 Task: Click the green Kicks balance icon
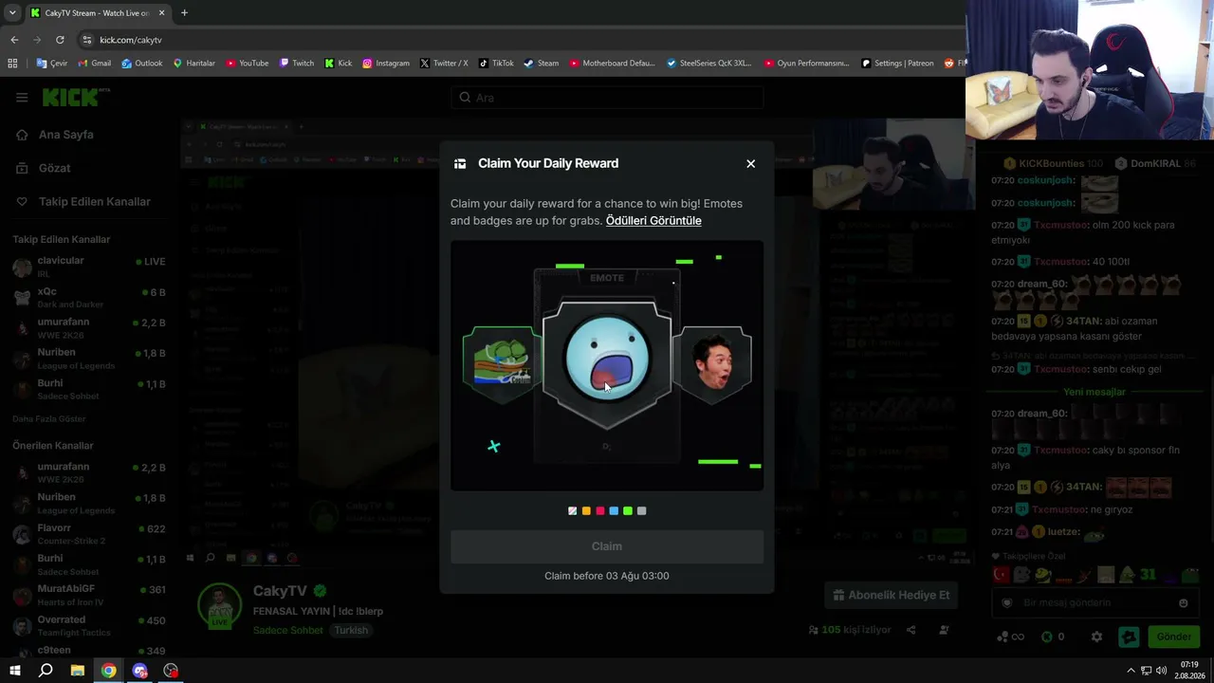tap(1047, 637)
